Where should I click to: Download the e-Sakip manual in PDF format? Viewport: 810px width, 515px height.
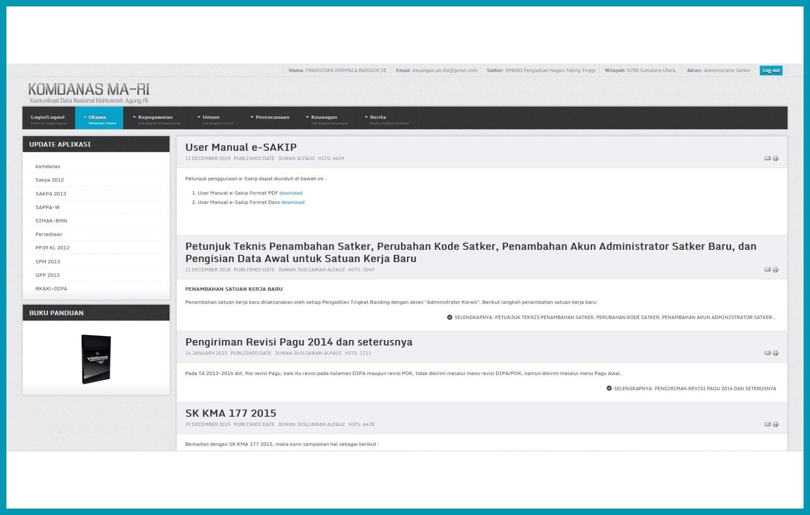[290, 193]
